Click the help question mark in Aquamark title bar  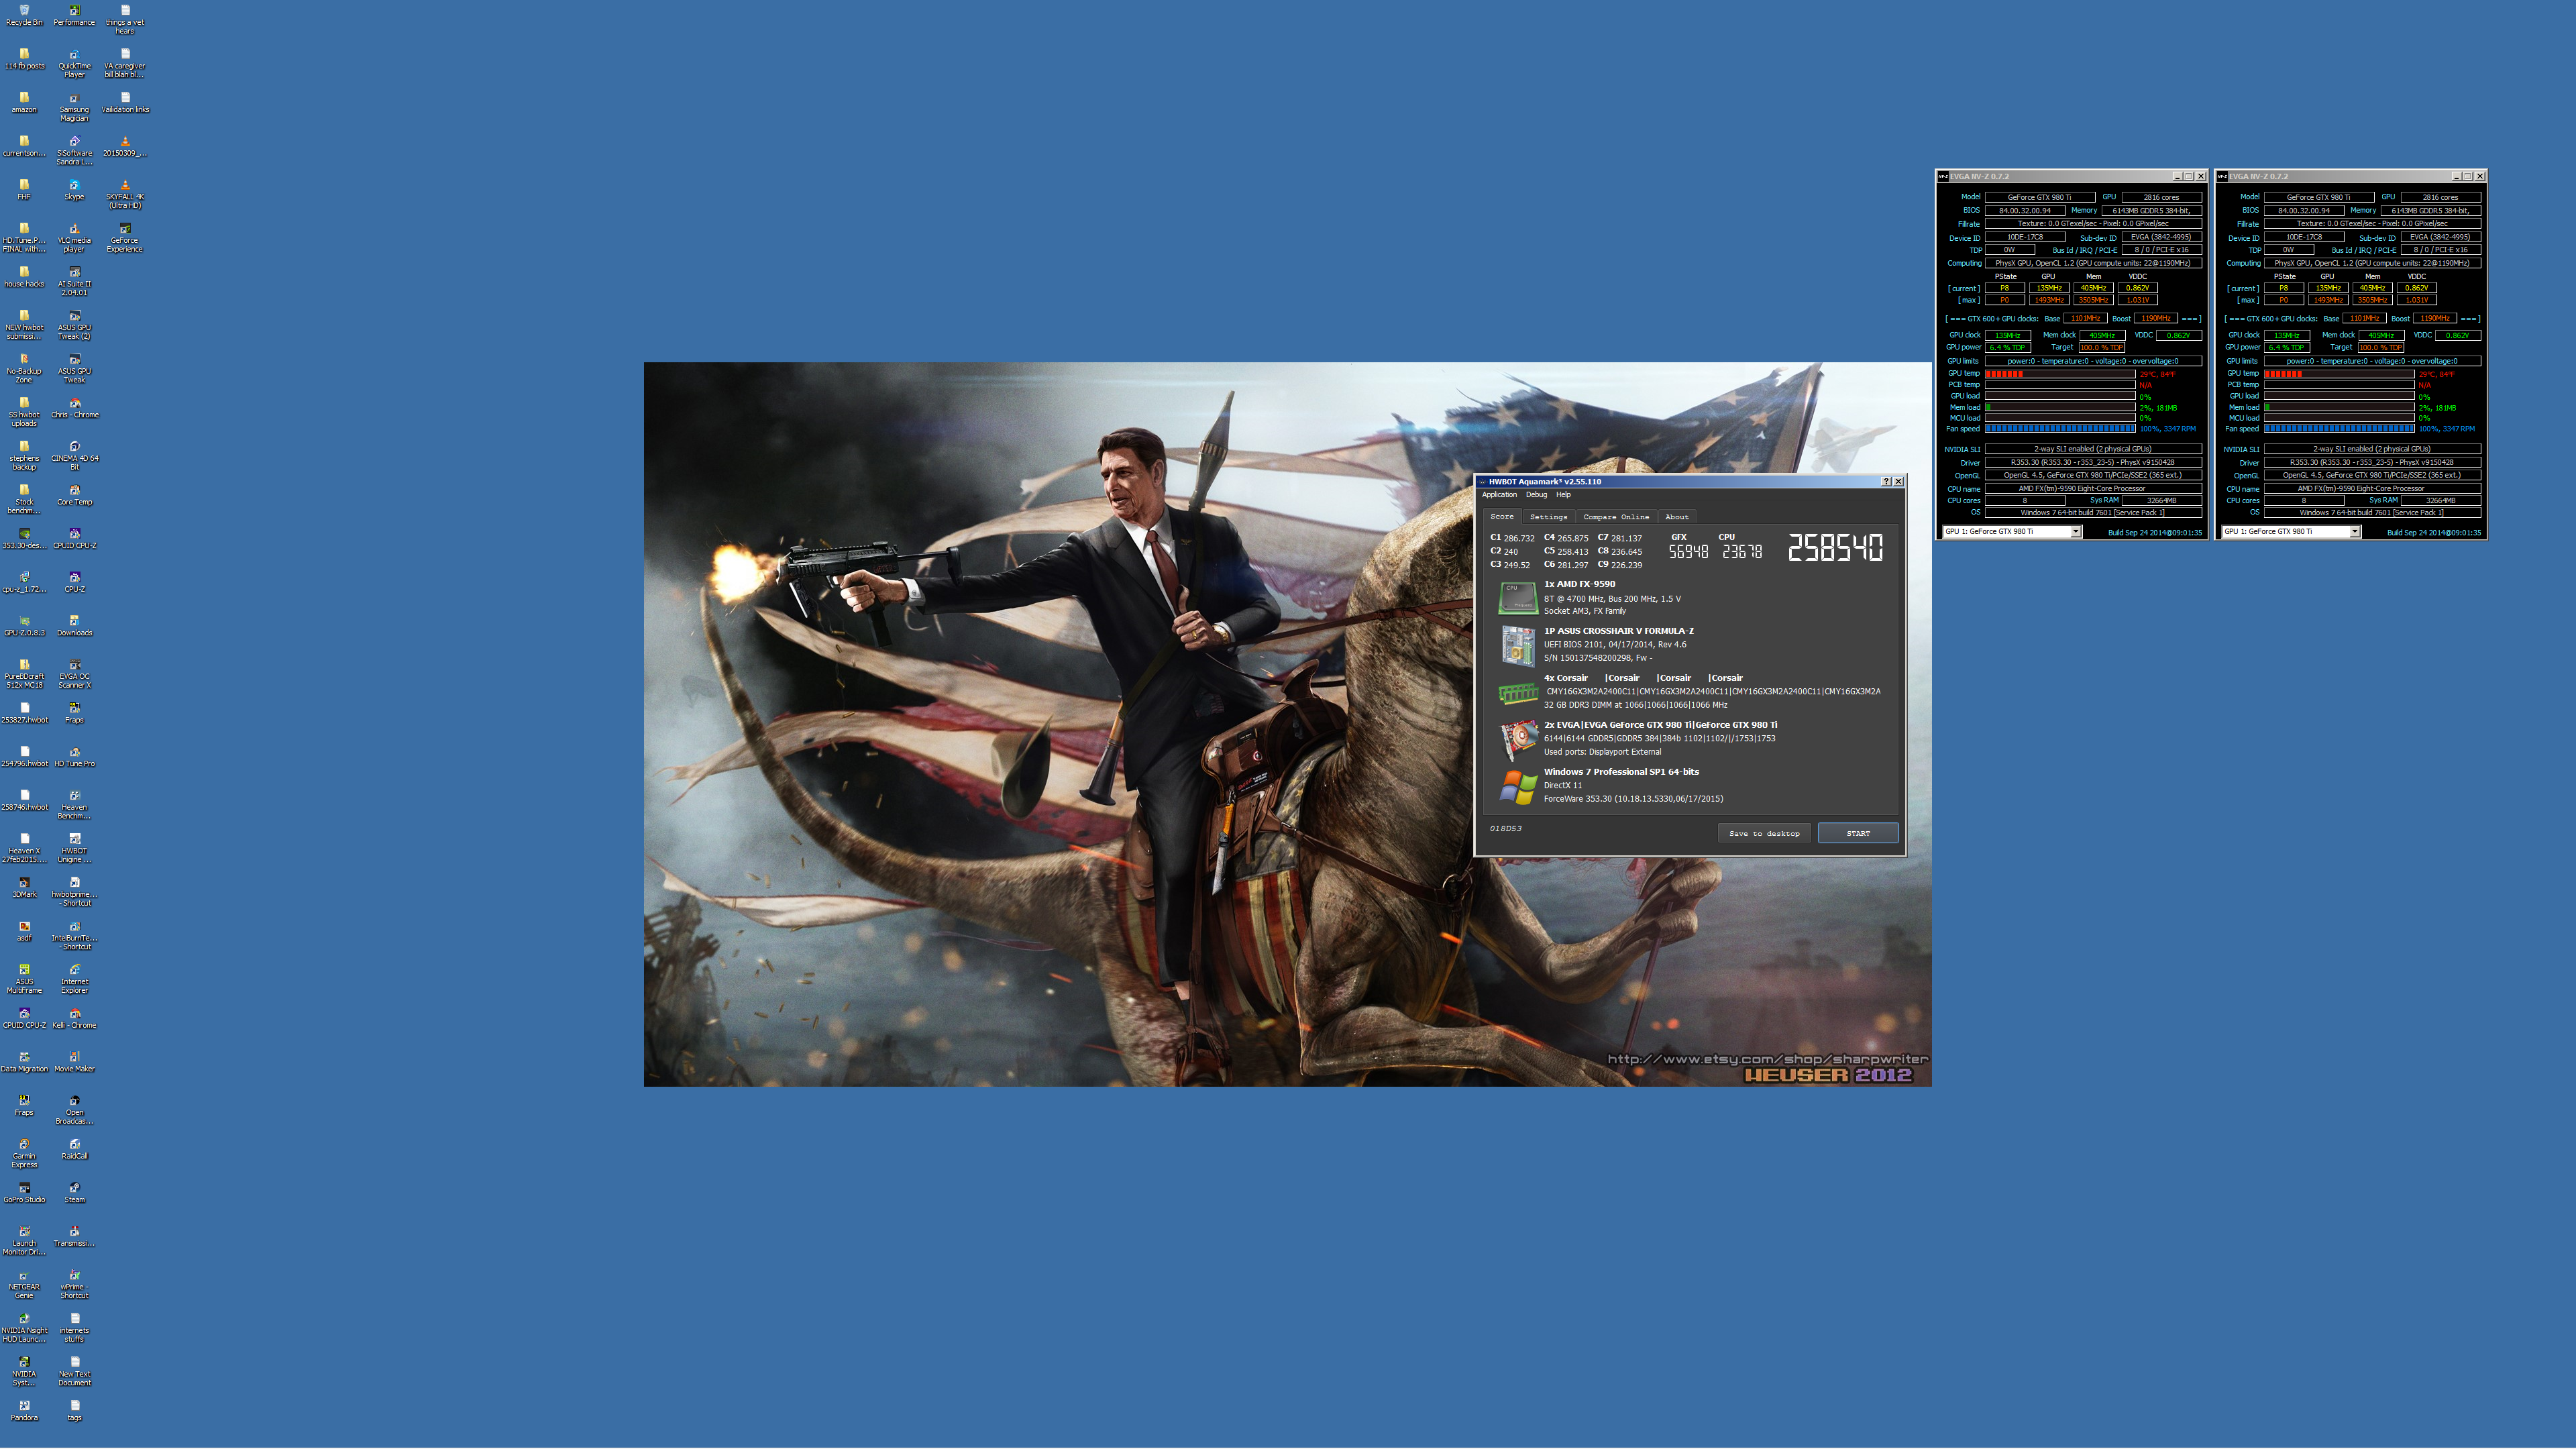1886,482
